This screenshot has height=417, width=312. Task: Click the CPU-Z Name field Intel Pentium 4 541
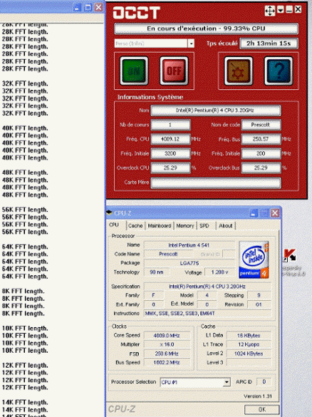189,245
